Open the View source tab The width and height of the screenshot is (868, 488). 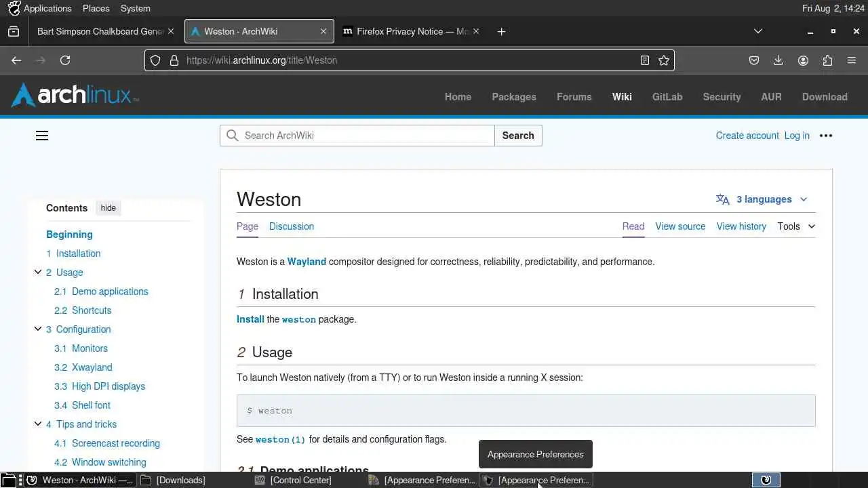[680, 226]
